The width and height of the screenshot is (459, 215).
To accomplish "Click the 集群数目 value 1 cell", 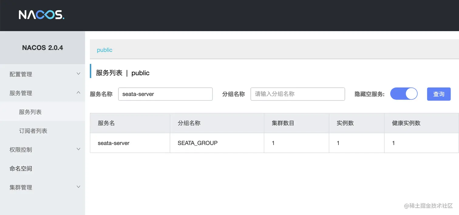I will pyautogui.click(x=297, y=143).
